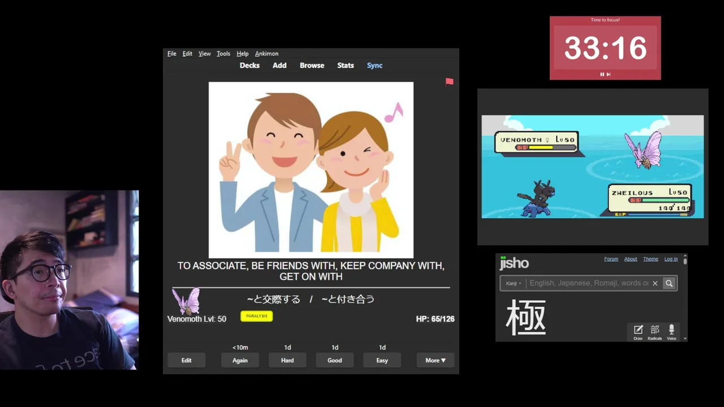Click the Zweilous HP bar in game
The height and width of the screenshot is (407, 724).
click(x=658, y=200)
